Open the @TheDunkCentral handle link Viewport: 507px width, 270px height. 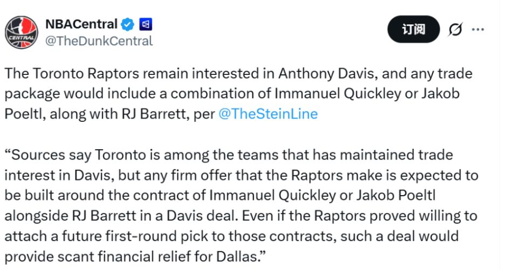pyautogui.click(x=99, y=40)
